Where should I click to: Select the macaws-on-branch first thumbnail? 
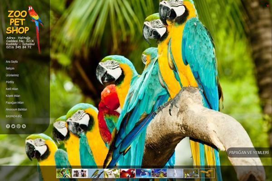64,173
